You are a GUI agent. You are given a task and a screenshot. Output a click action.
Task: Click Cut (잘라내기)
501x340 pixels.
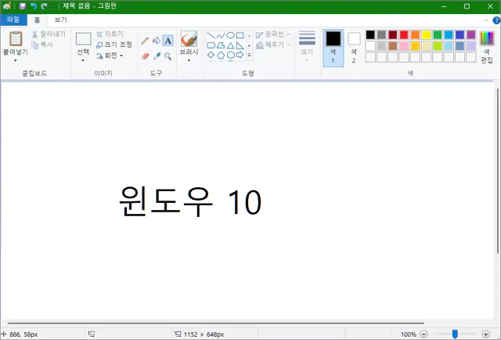click(49, 34)
